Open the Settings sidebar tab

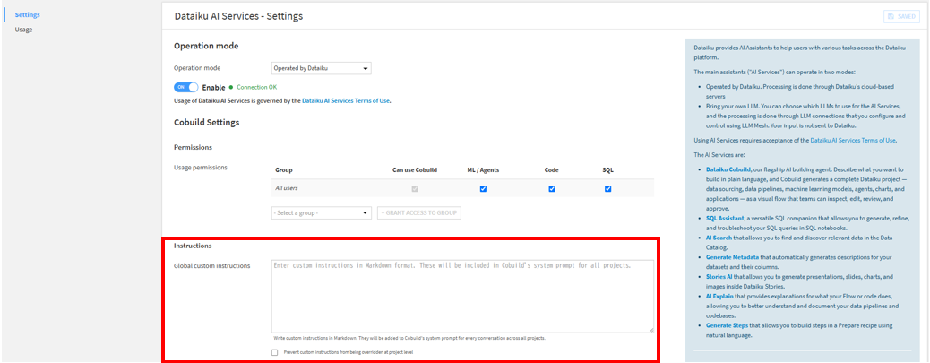(x=27, y=14)
